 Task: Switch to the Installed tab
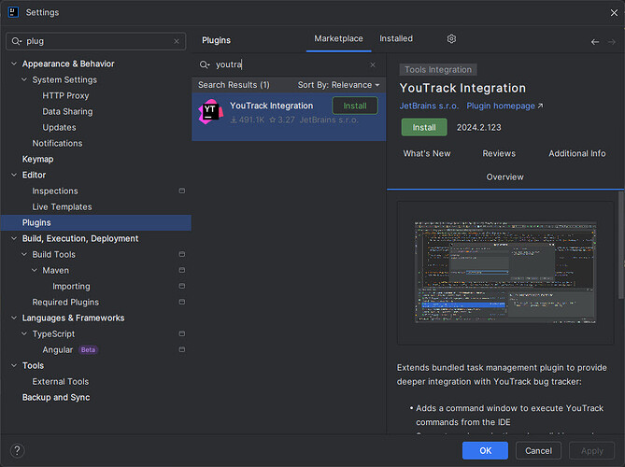tap(396, 38)
